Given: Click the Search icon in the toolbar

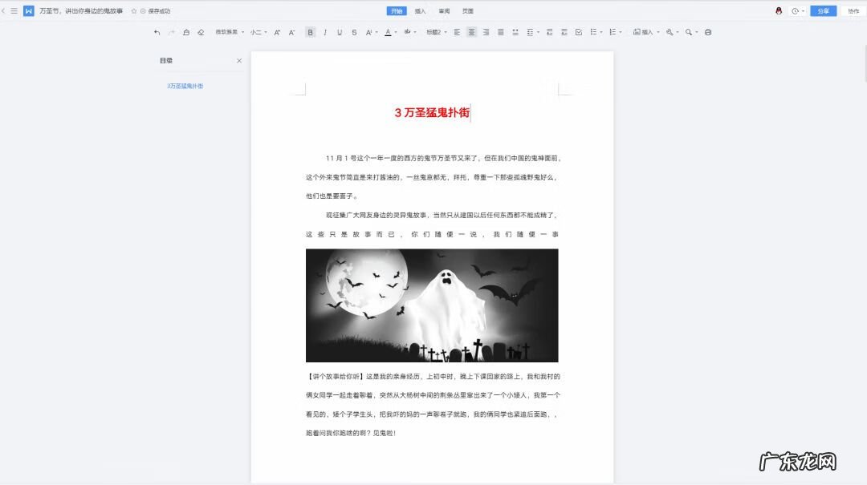Looking at the screenshot, I should point(689,32).
